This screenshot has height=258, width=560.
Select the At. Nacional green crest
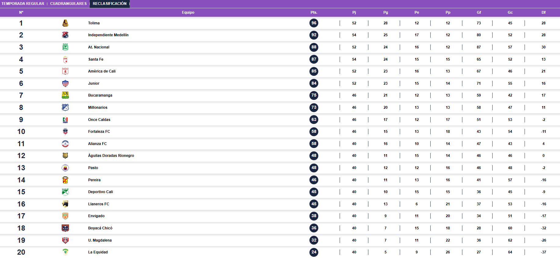(65, 47)
